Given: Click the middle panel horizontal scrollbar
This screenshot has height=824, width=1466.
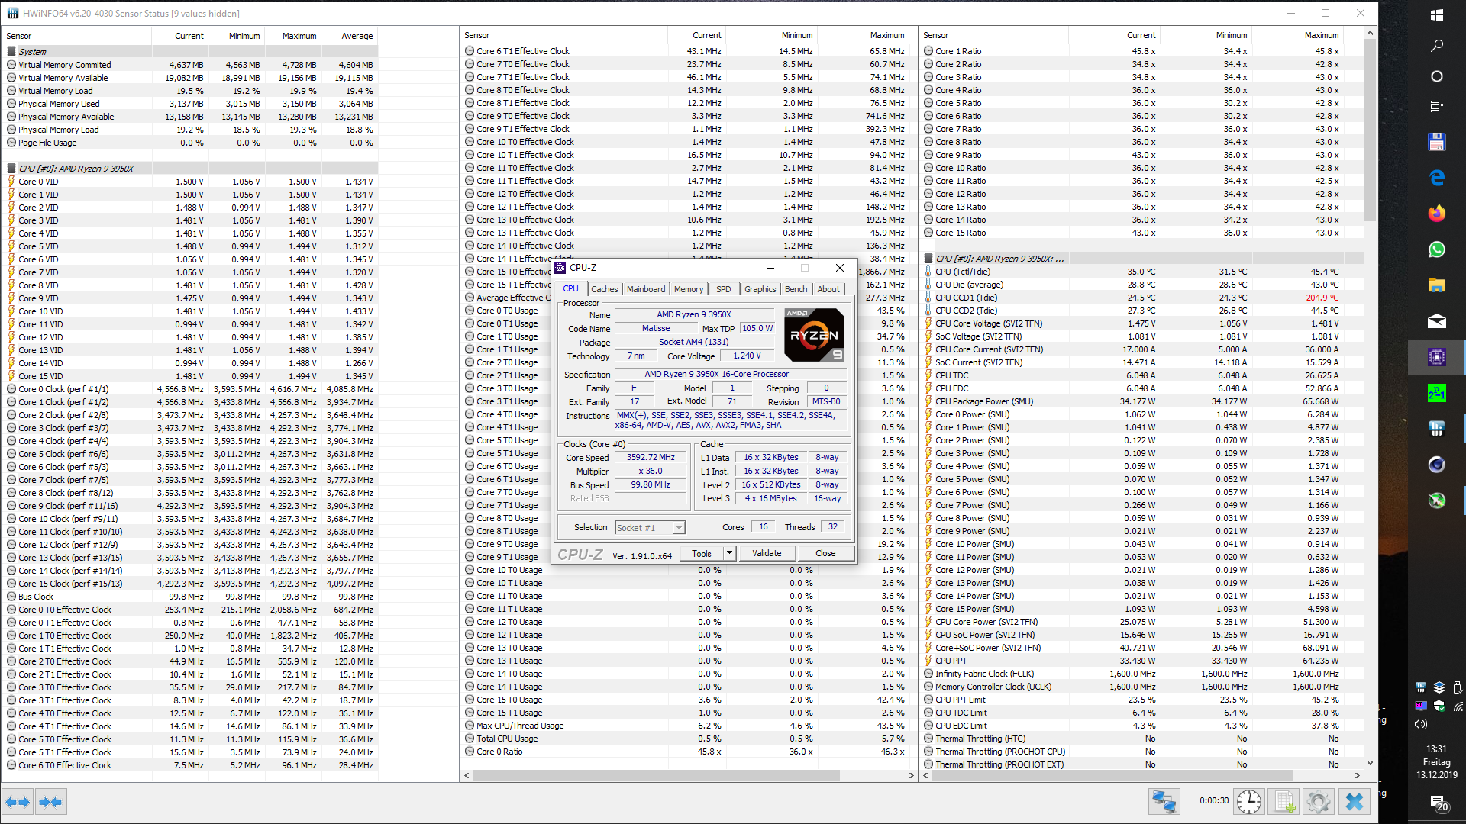Looking at the screenshot, I should point(657,775).
